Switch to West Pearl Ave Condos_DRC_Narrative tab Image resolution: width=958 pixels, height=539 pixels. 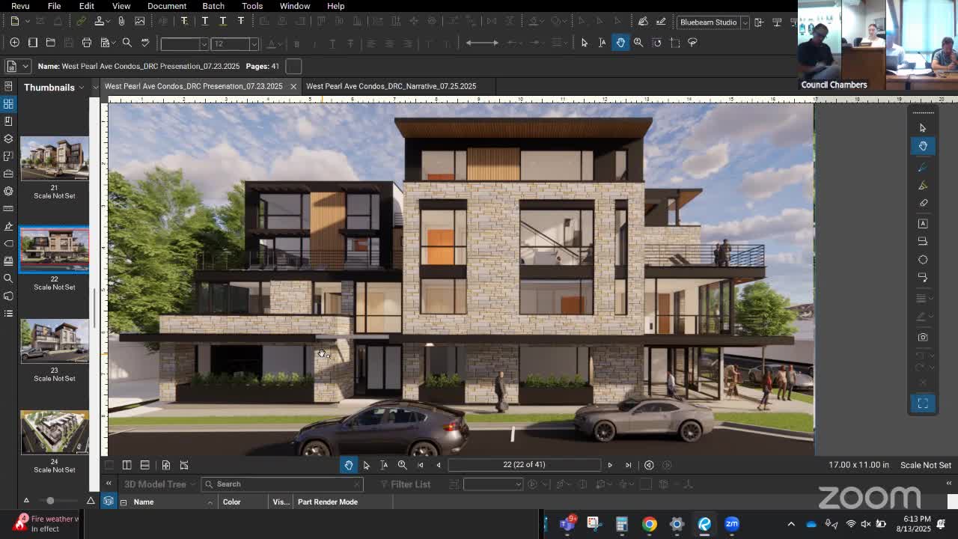[391, 86]
